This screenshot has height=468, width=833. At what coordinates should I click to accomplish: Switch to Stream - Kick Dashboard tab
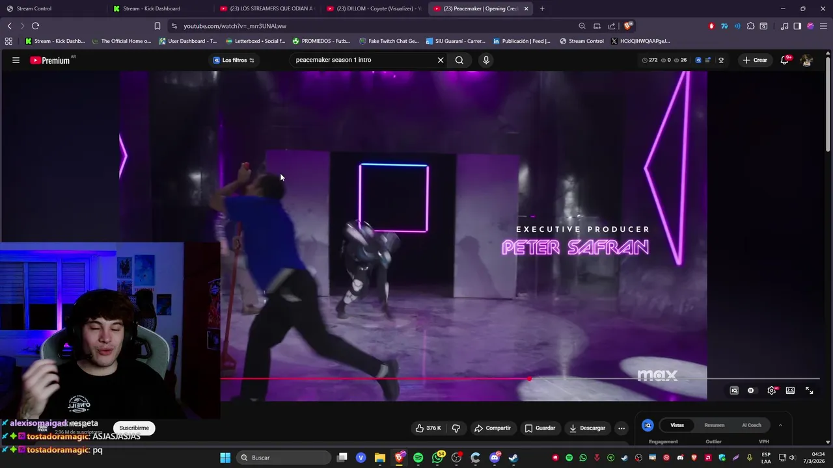coord(159,8)
